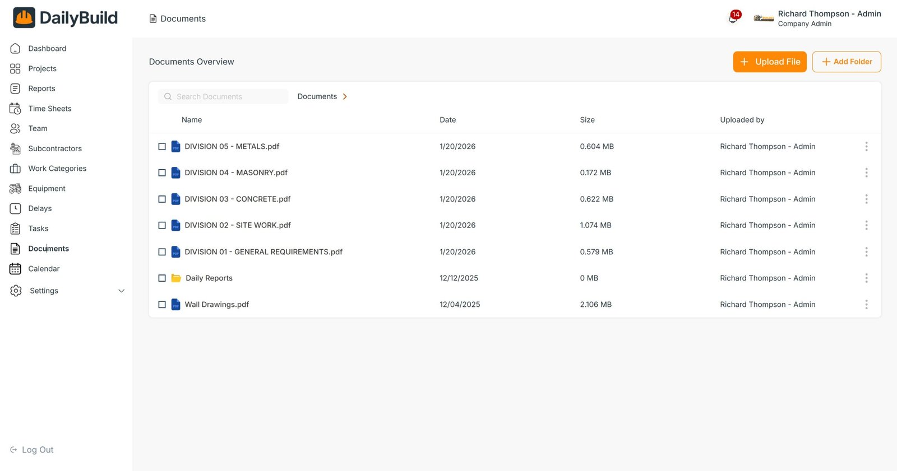The height and width of the screenshot is (471, 897).
Task: Open options menu for DIVISION 04 - MASONRY.pdf
Action: point(866,173)
